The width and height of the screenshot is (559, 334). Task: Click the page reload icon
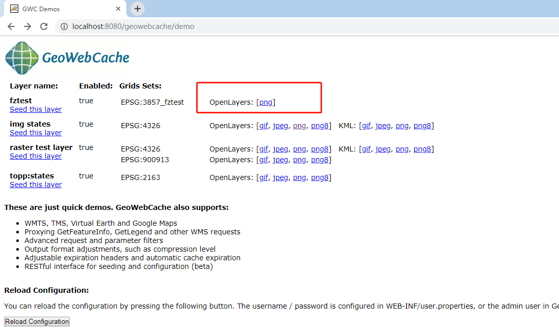44,26
